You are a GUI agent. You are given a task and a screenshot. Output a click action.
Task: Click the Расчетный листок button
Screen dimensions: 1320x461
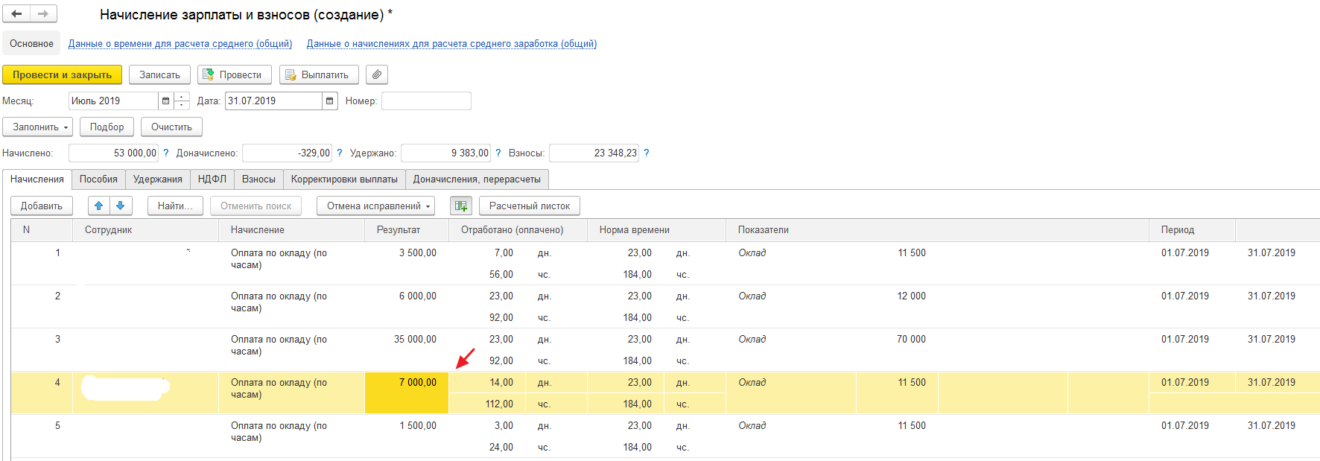pos(529,206)
